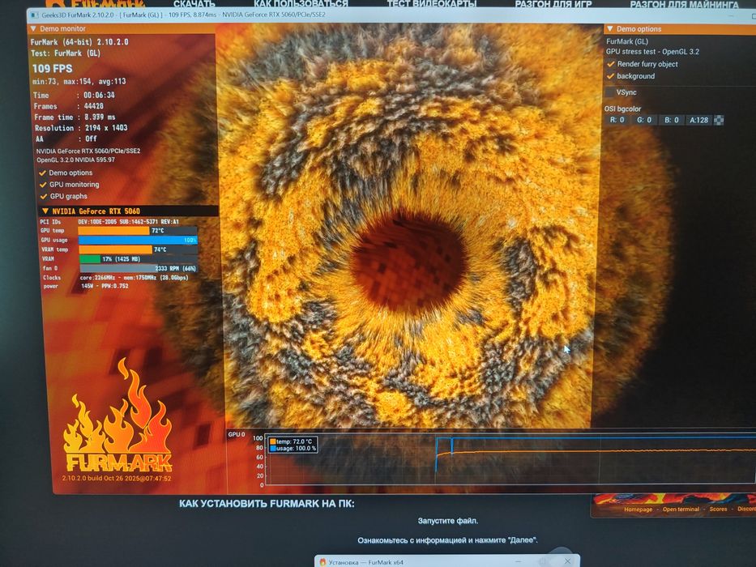Click the AA : Off line

coord(66,139)
